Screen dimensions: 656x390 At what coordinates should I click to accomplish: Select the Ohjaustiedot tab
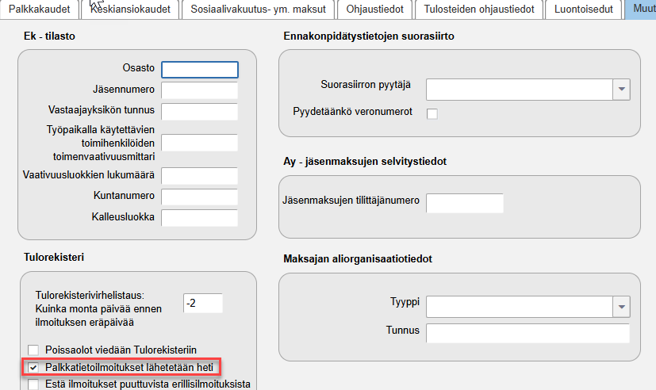coord(375,10)
